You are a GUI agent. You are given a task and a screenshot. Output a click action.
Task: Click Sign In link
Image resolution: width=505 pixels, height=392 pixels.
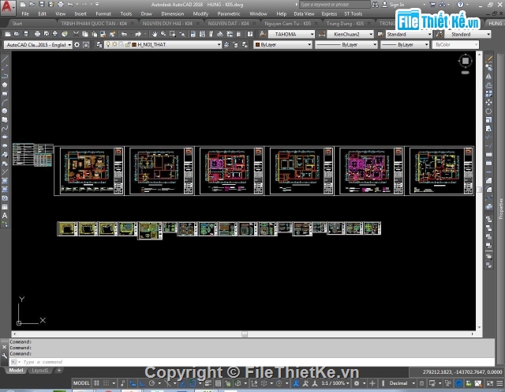(x=396, y=5)
